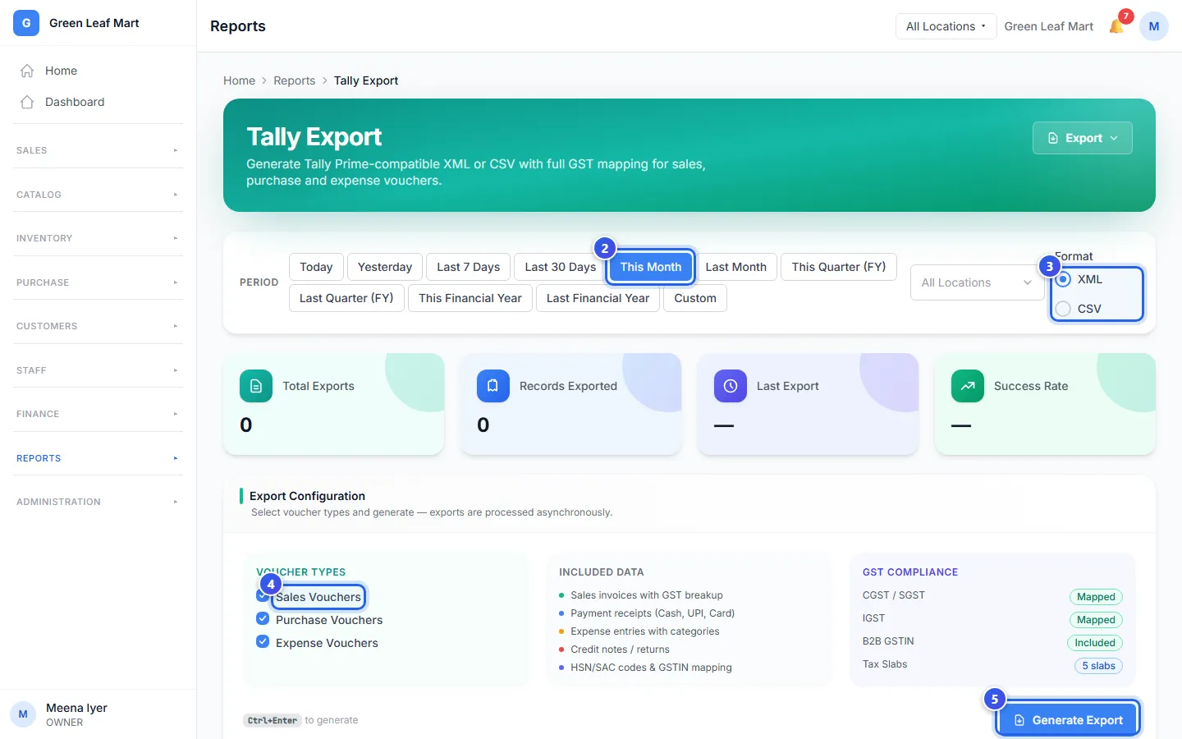Uncheck the Sales Vouchers checkbox

click(x=263, y=595)
